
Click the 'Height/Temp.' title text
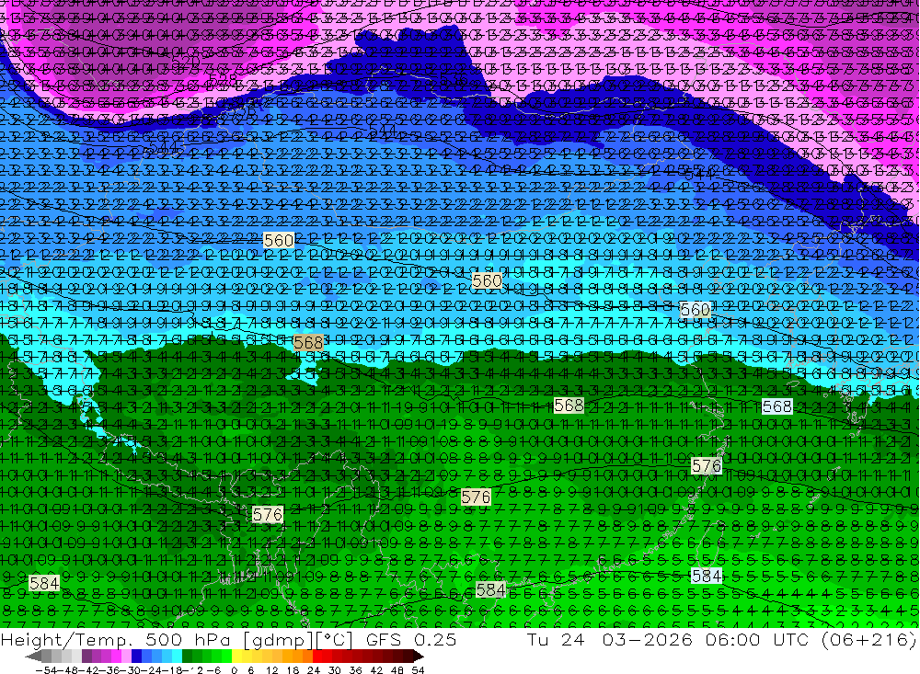coord(65,641)
